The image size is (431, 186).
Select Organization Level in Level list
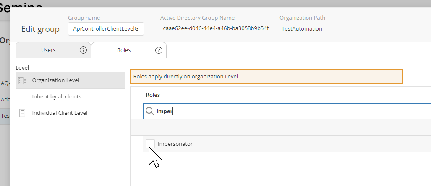[56, 80]
